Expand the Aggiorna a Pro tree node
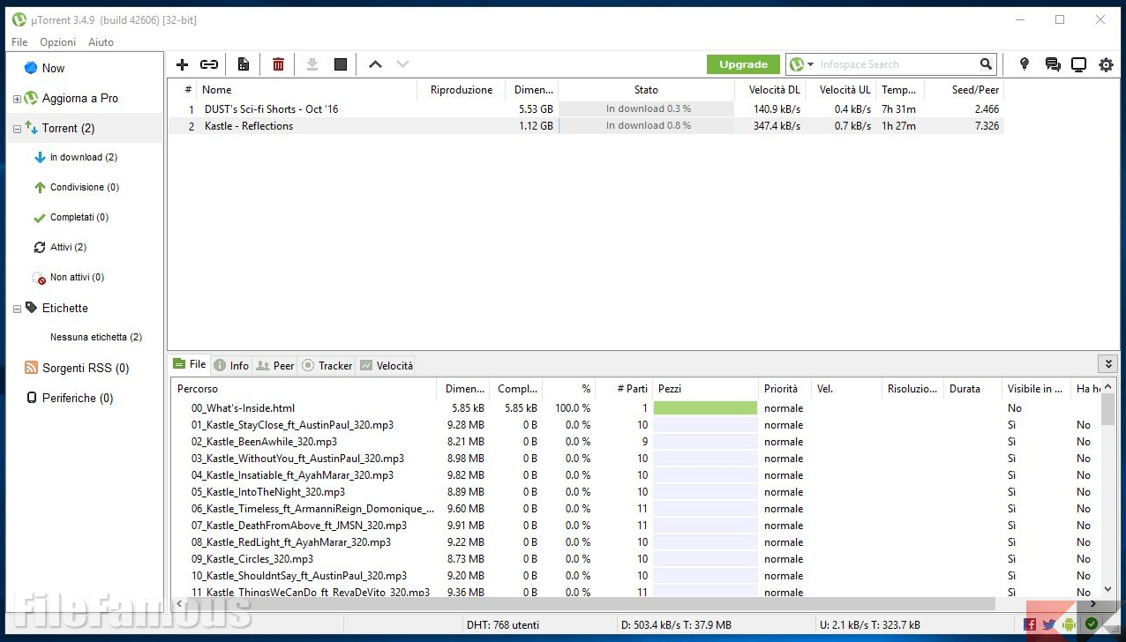The height and width of the screenshot is (642, 1126). (17, 99)
